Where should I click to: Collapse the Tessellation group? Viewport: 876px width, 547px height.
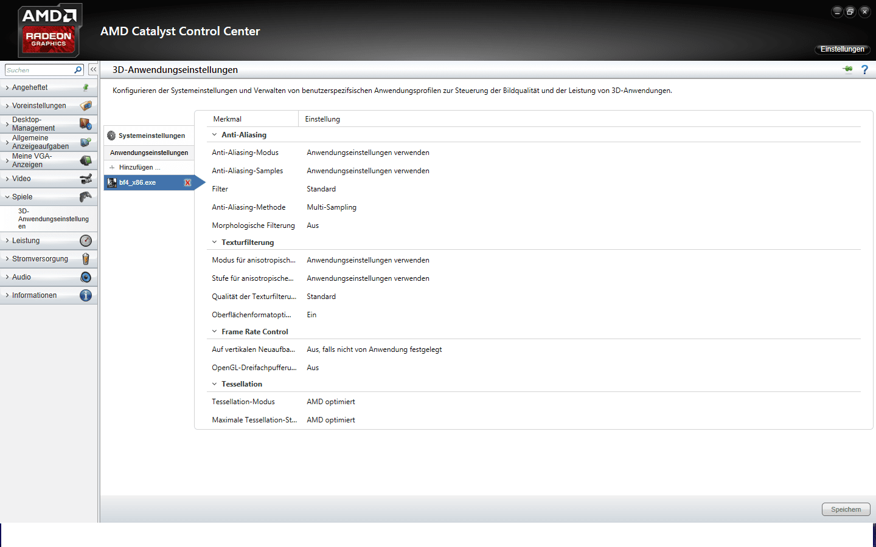[214, 384]
